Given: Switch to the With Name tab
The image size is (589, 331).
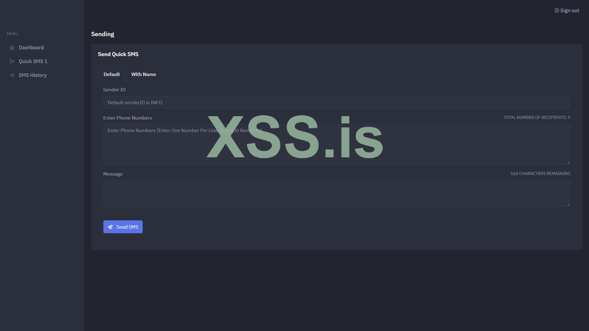Looking at the screenshot, I should click(x=144, y=74).
